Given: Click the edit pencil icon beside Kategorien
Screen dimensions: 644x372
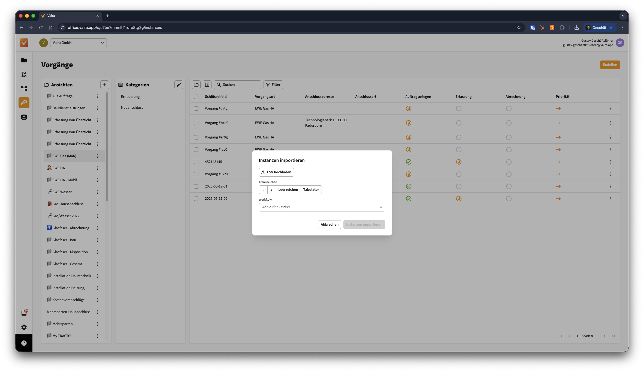Looking at the screenshot, I should tap(179, 85).
